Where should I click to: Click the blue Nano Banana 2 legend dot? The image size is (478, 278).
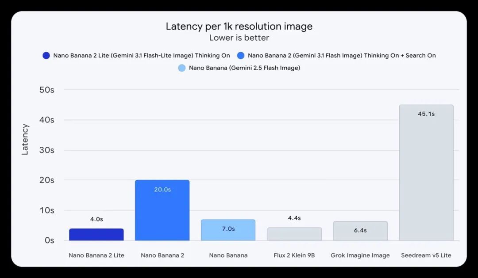241,55
